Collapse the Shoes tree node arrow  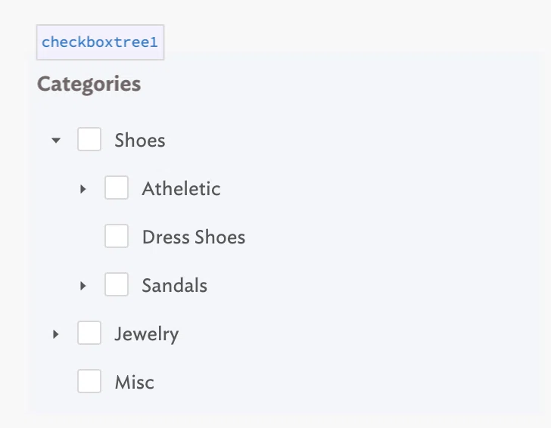[56, 141]
